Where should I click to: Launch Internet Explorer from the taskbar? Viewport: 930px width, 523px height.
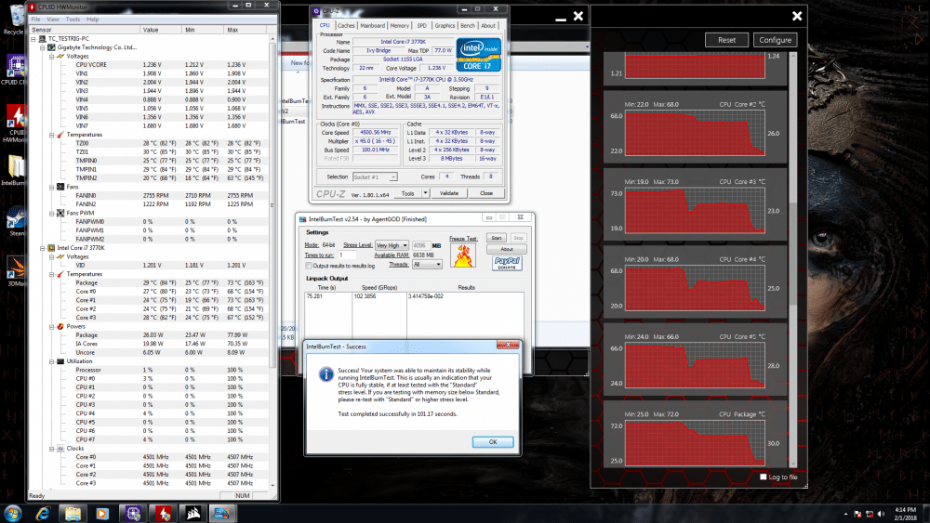43,514
